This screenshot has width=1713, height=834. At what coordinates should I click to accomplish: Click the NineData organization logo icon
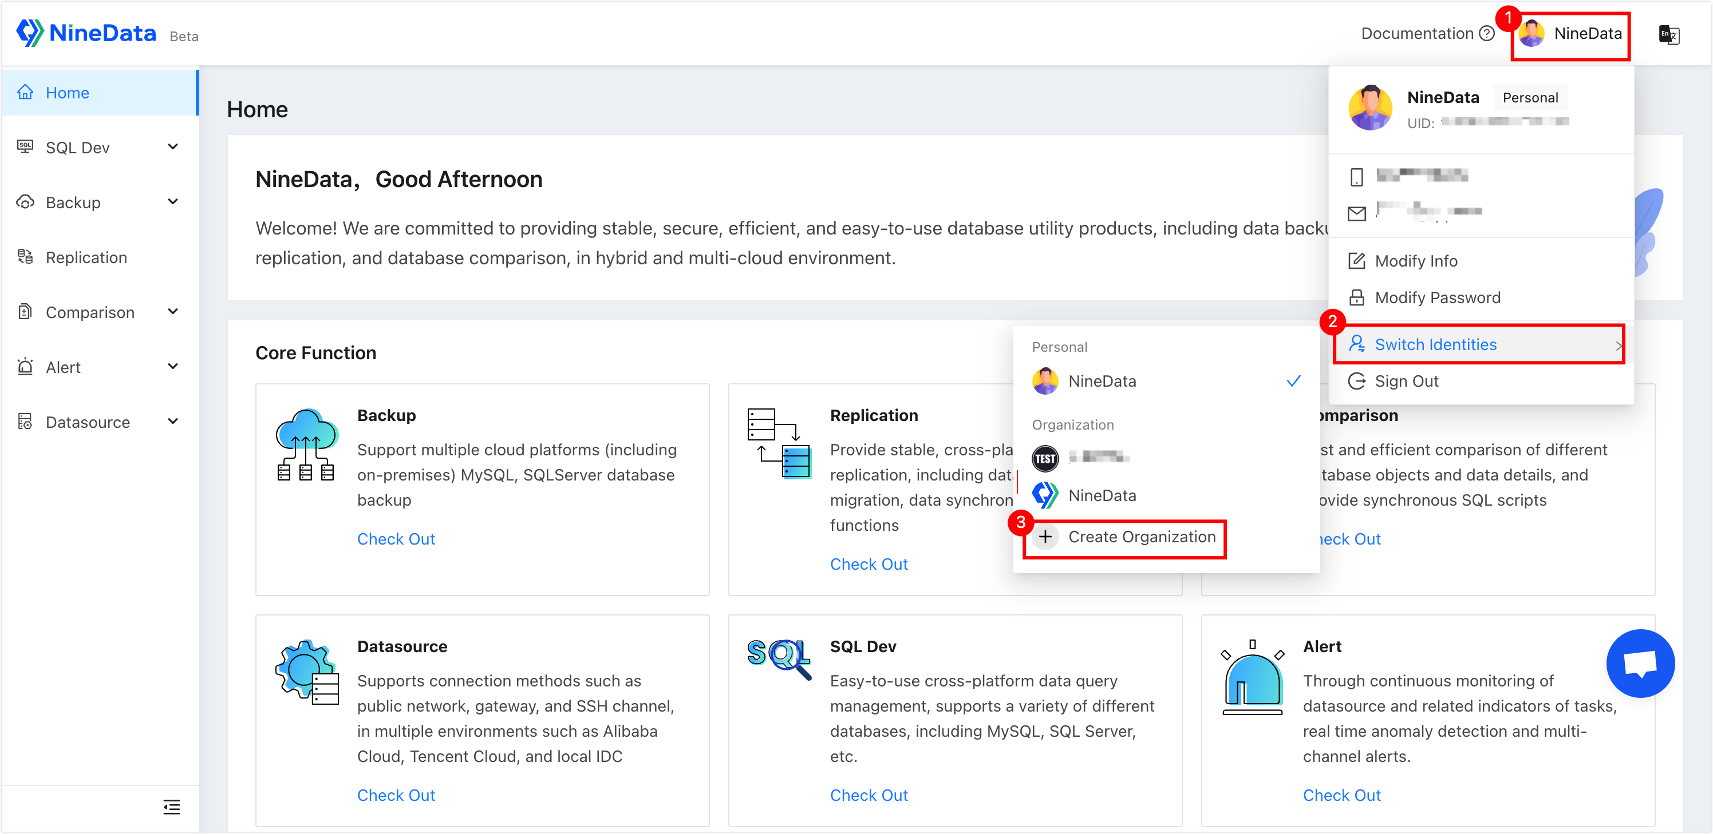[1045, 496]
